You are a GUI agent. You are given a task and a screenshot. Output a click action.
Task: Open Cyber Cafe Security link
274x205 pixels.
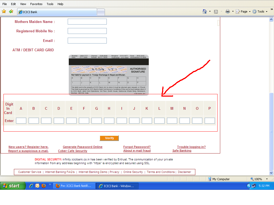point(73,151)
